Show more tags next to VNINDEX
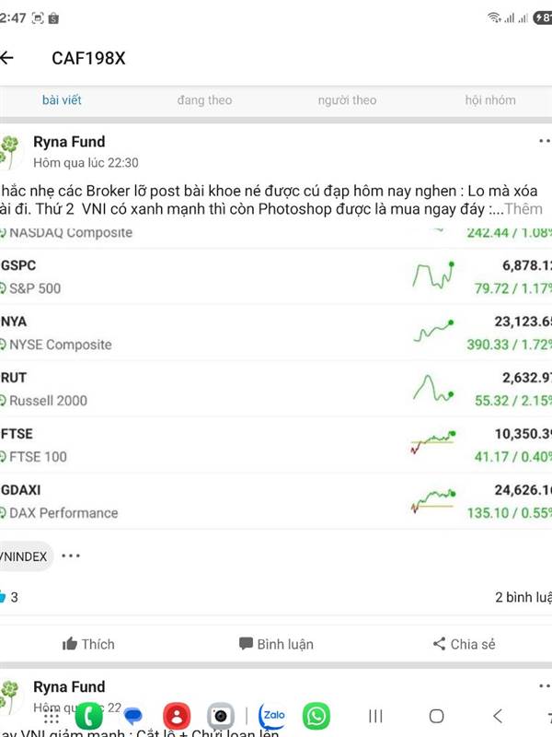Viewport: 552px width, 737px height. (71, 556)
